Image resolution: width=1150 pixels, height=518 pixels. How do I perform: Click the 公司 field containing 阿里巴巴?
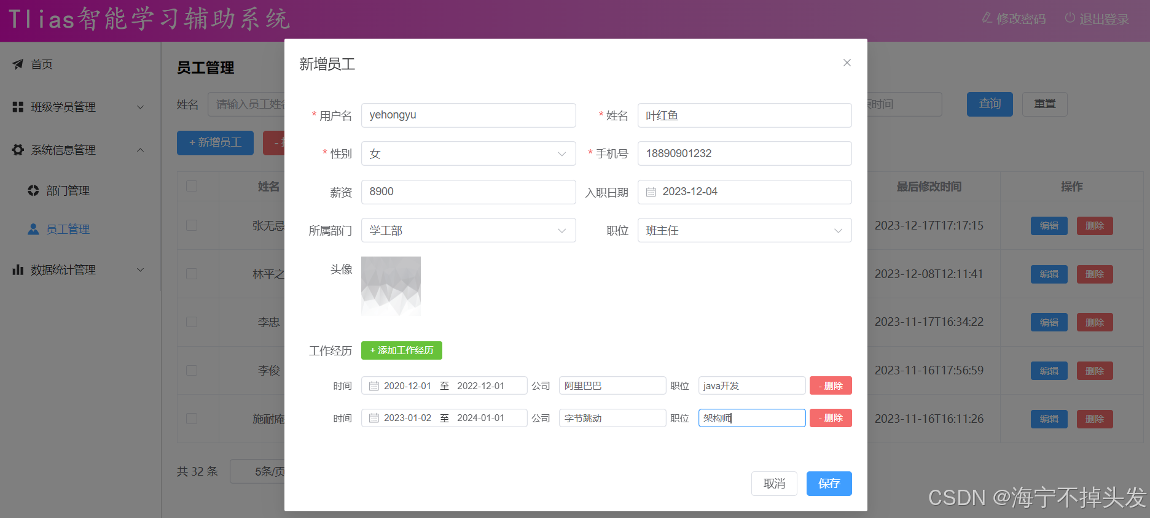612,385
